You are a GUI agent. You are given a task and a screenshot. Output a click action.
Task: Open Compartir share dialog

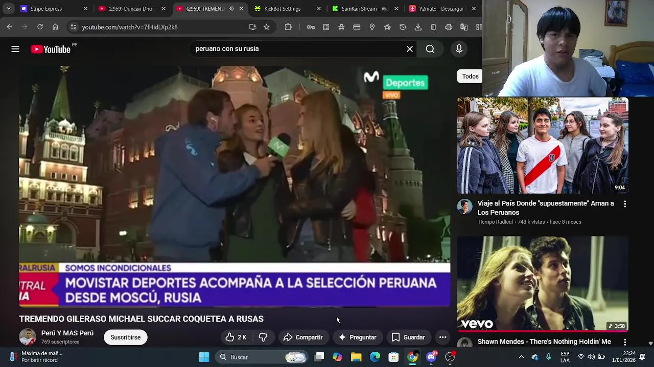(303, 337)
